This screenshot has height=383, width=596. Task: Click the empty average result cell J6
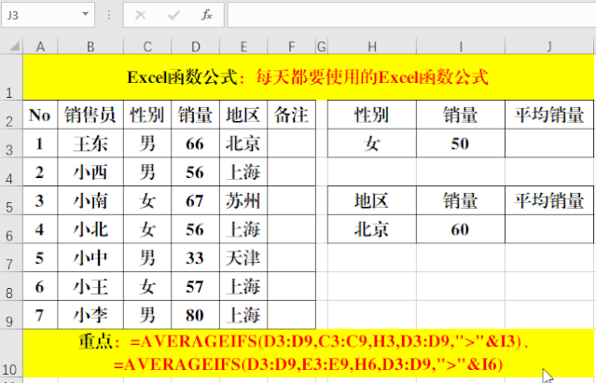point(549,229)
